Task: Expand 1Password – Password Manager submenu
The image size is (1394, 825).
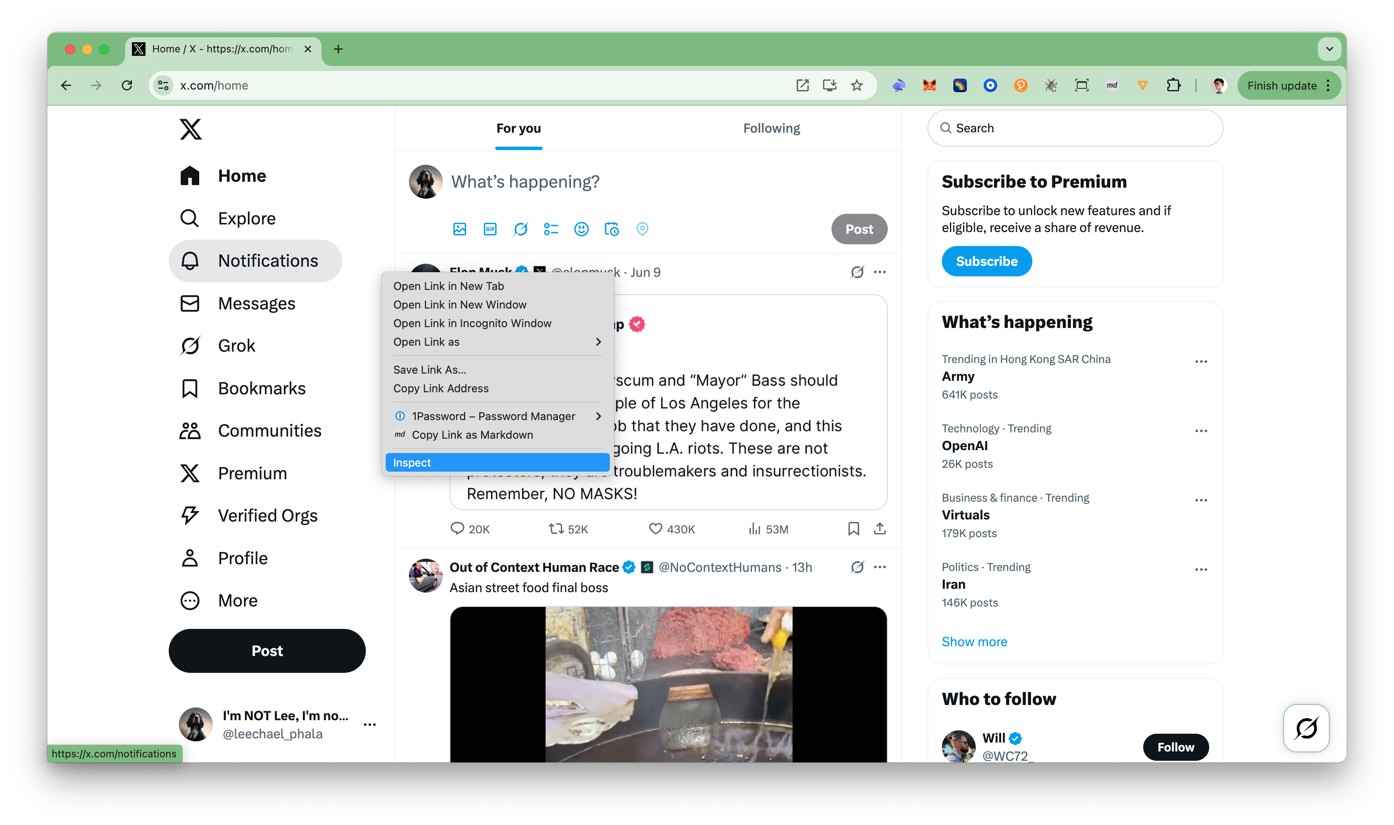Action: [x=497, y=416]
